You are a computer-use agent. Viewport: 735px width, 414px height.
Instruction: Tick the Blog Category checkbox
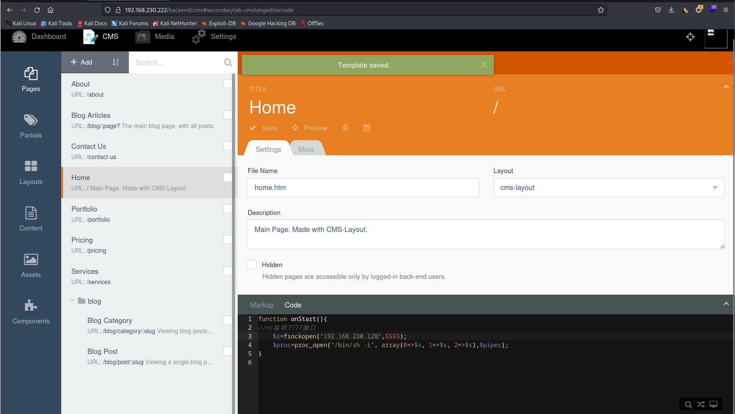coord(228,320)
